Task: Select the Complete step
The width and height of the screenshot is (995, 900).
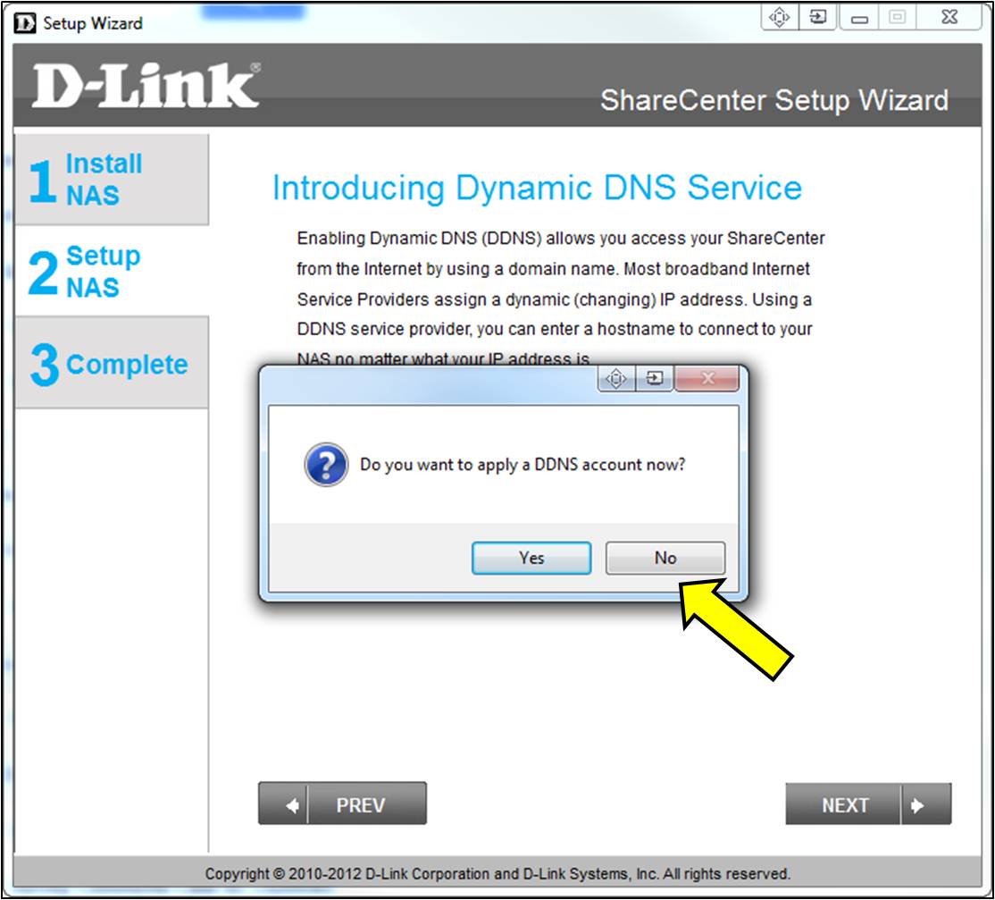Action: click(x=112, y=363)
